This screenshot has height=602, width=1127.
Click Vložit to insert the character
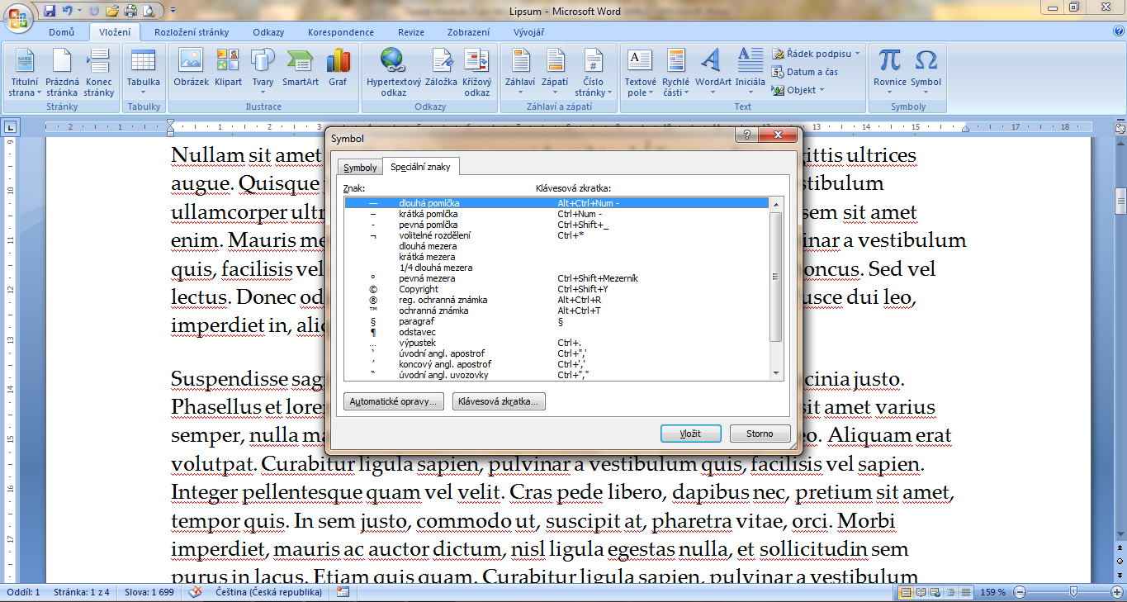(691, 434)
